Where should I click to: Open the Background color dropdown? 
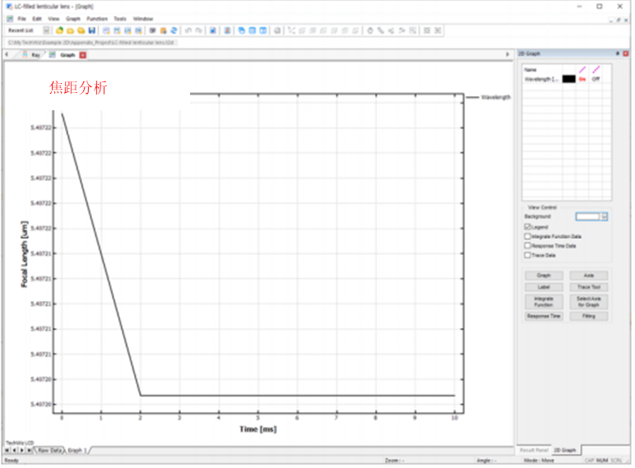coord(605,216)
